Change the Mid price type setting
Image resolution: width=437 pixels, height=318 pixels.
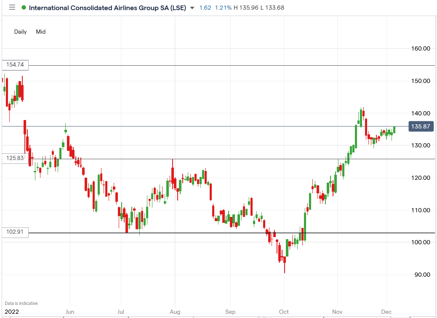click(x=41, y=32)
